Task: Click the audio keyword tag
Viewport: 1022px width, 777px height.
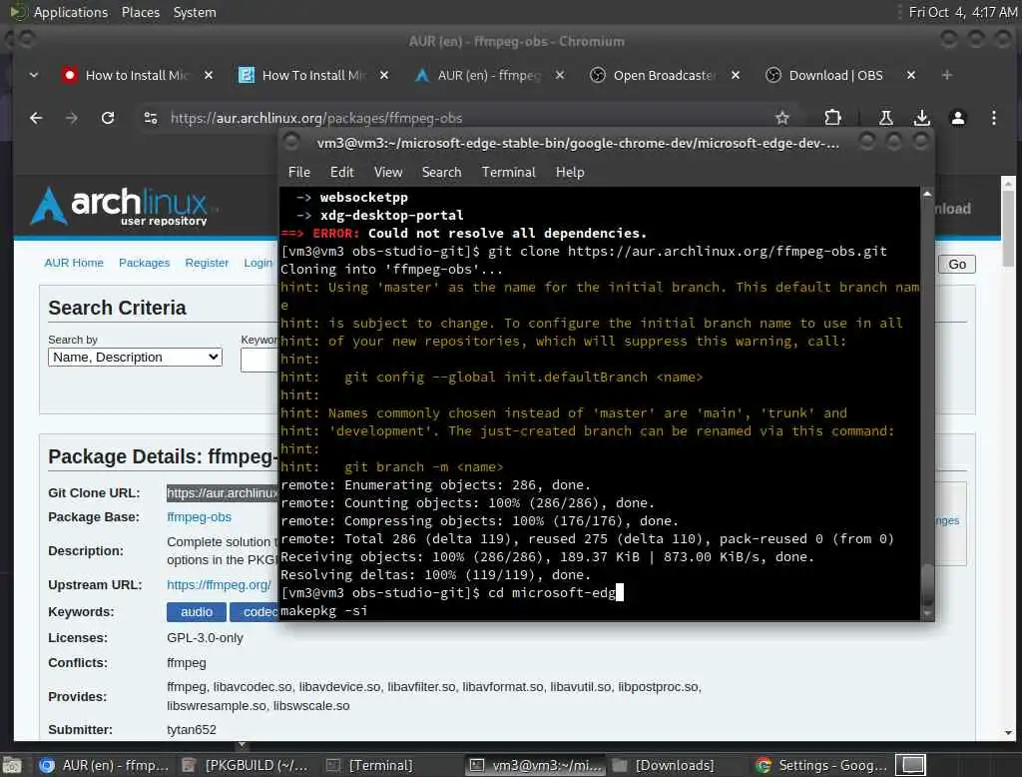Action: [197, 612]
